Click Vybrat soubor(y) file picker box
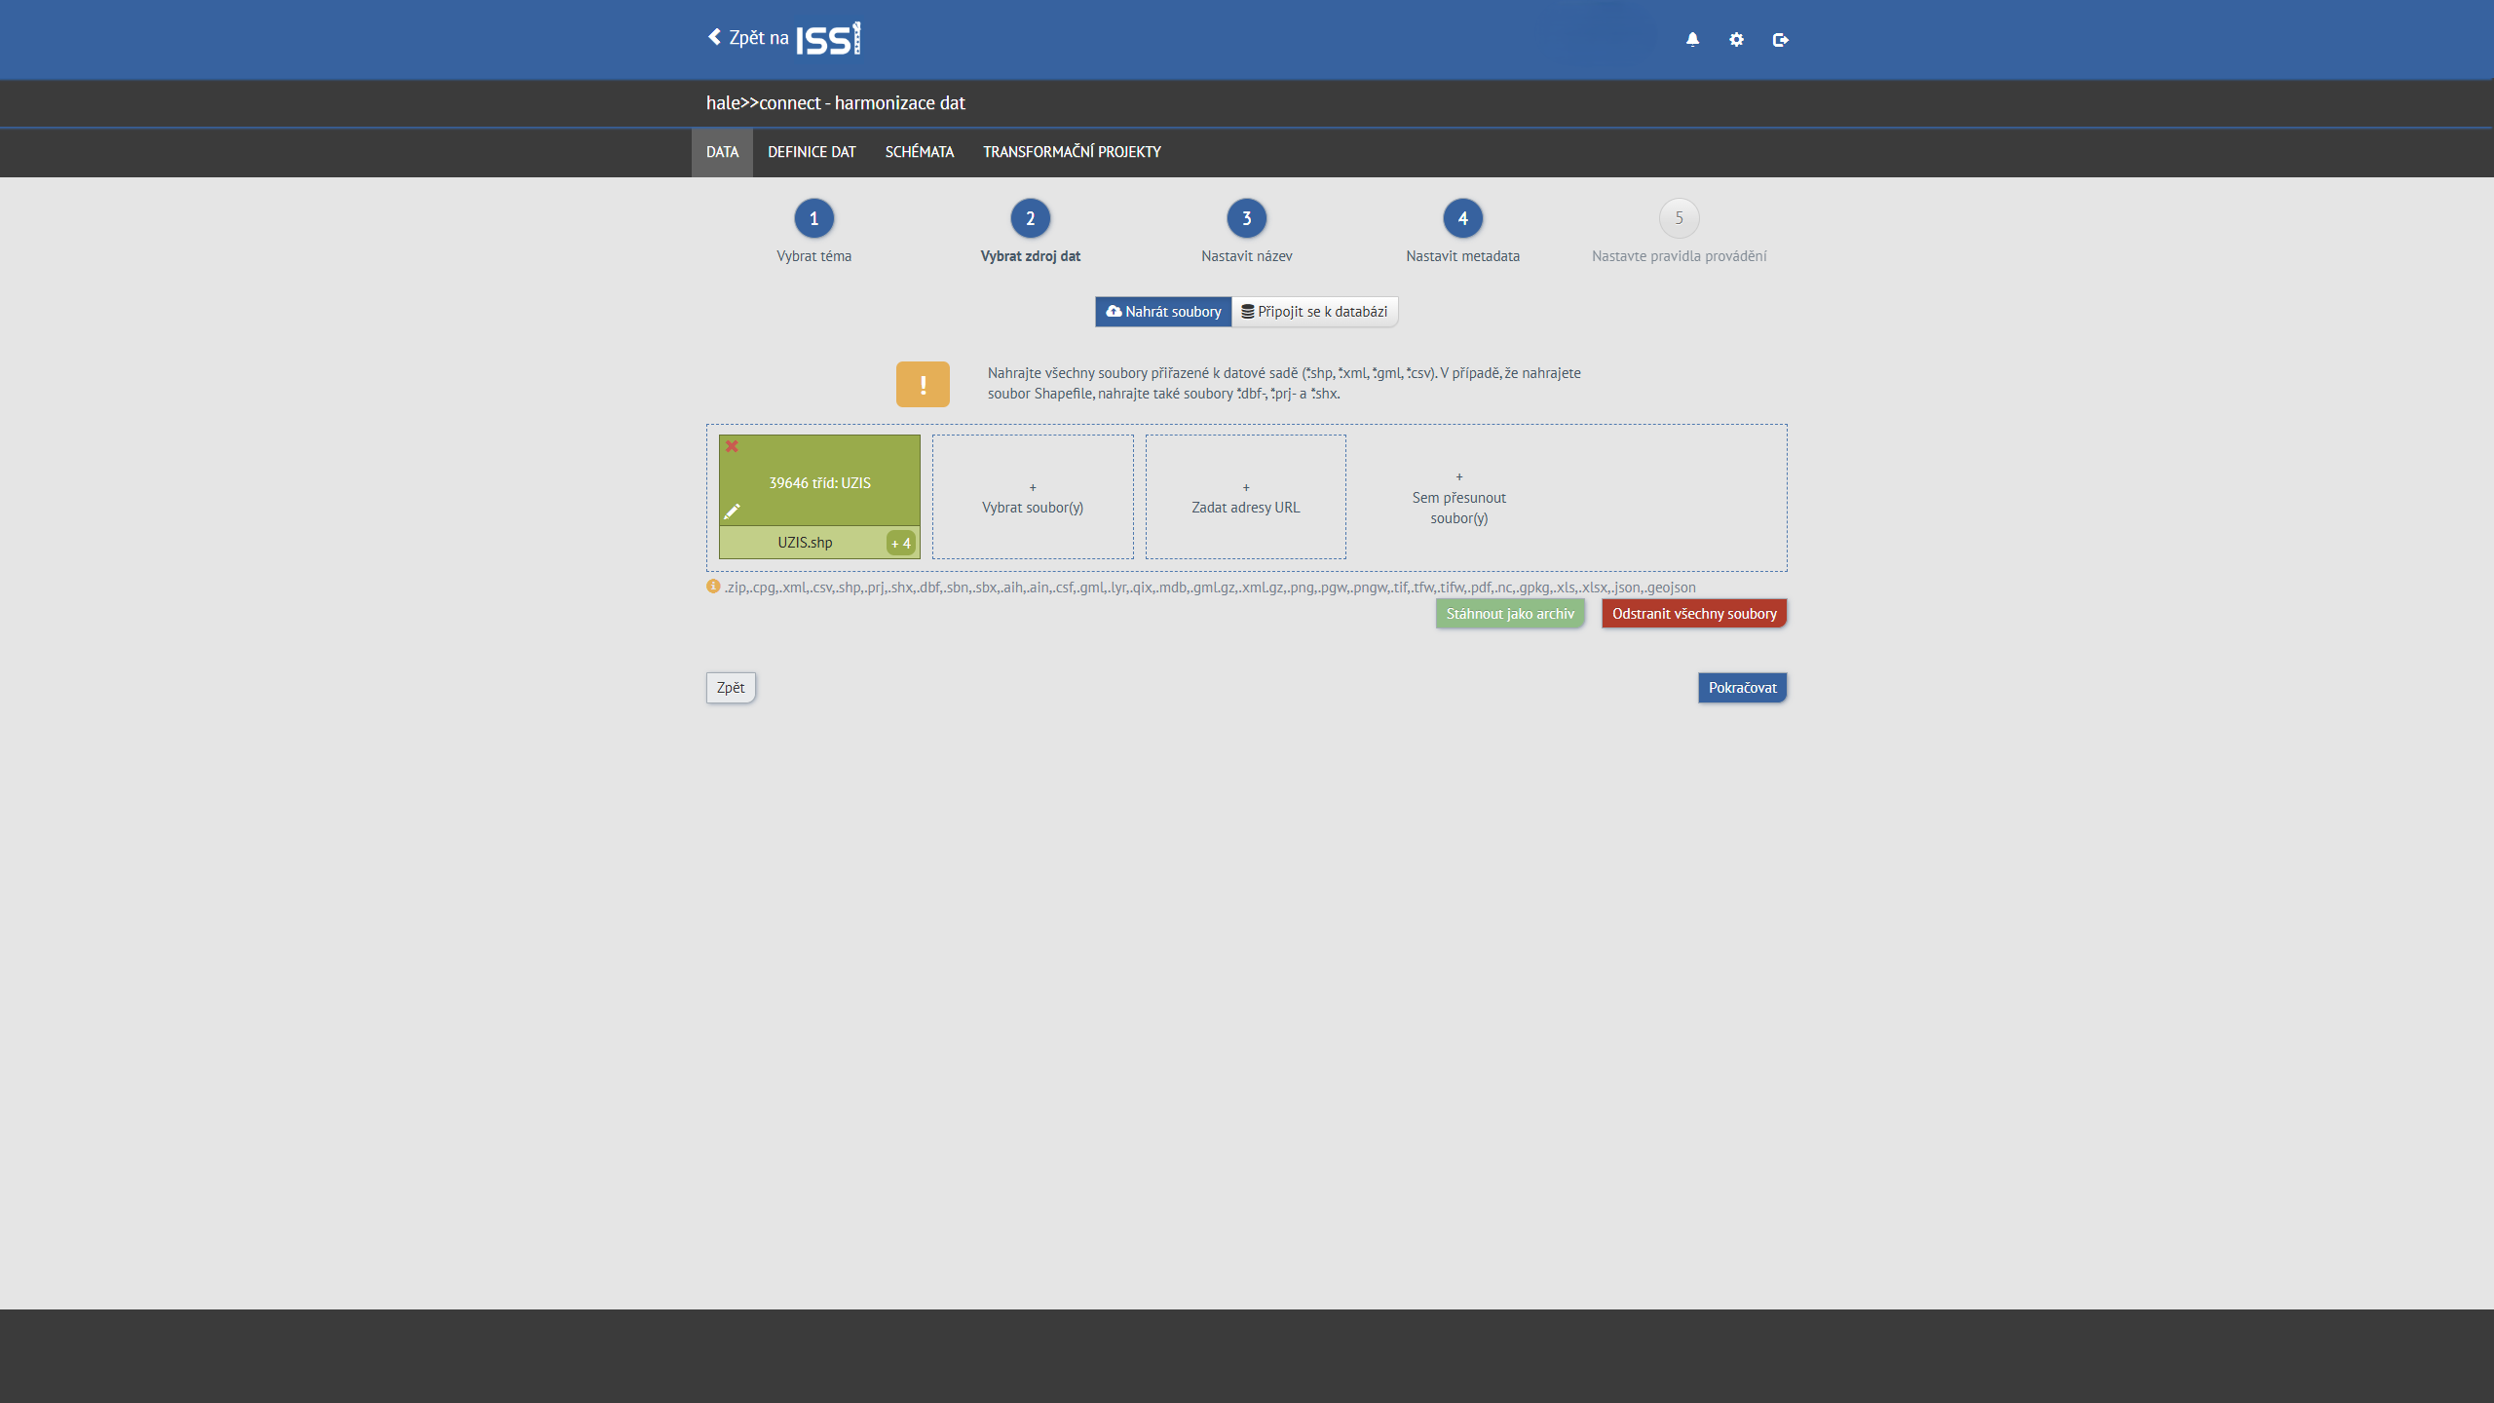This screenshot has height=1403, width=2494. [1033, 498]
